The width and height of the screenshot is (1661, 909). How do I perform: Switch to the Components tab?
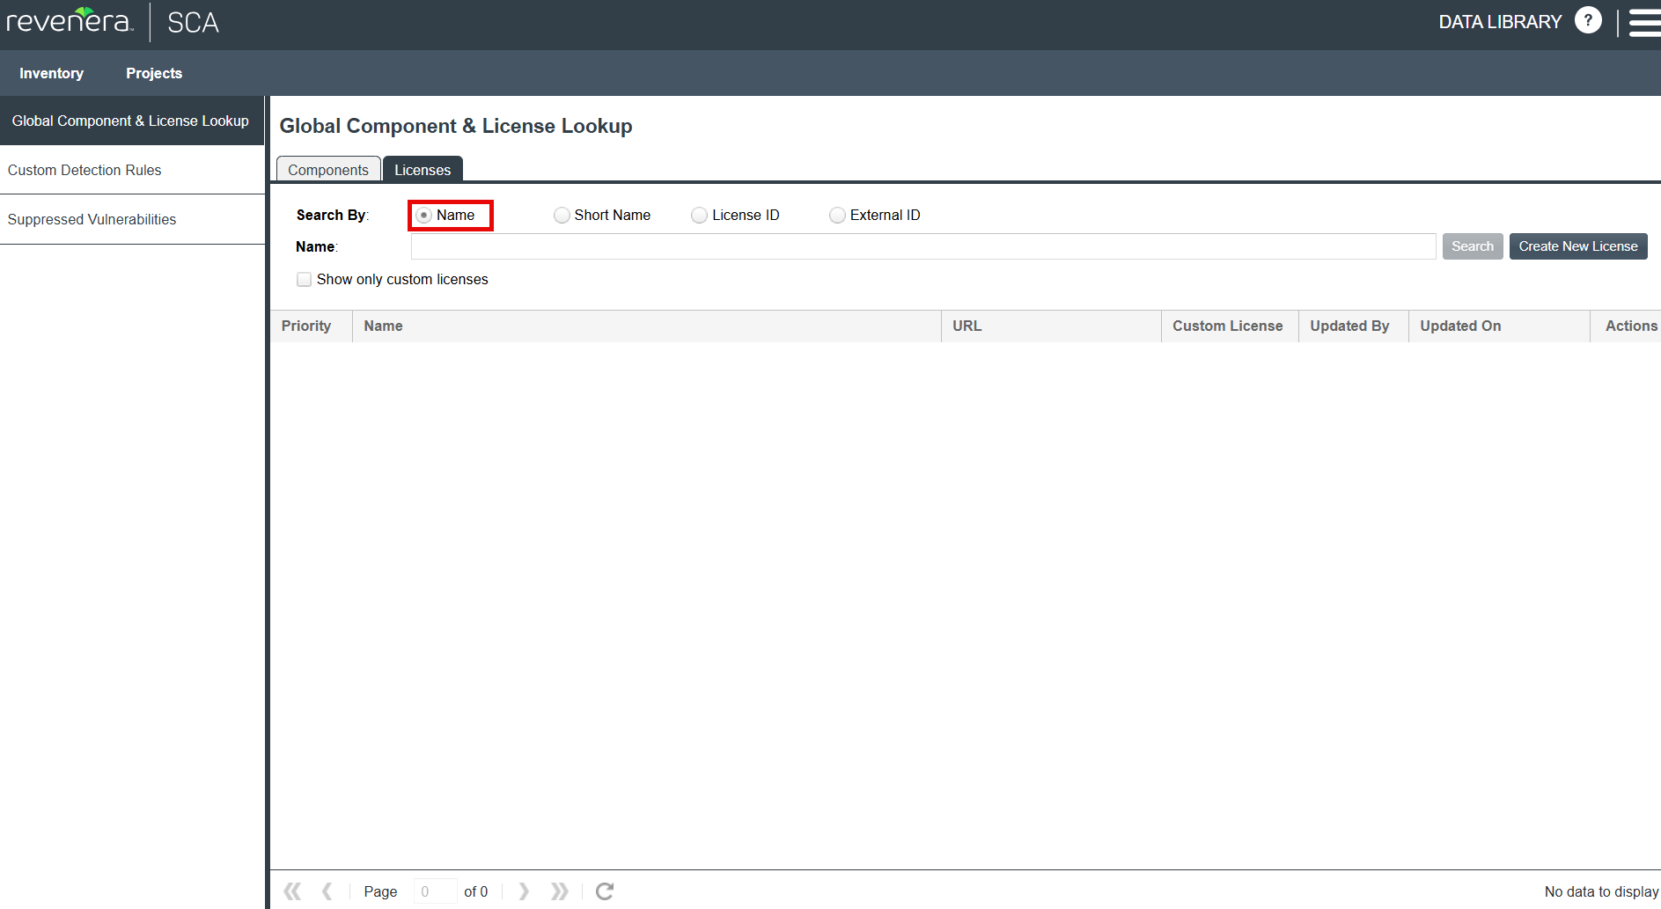328,170
